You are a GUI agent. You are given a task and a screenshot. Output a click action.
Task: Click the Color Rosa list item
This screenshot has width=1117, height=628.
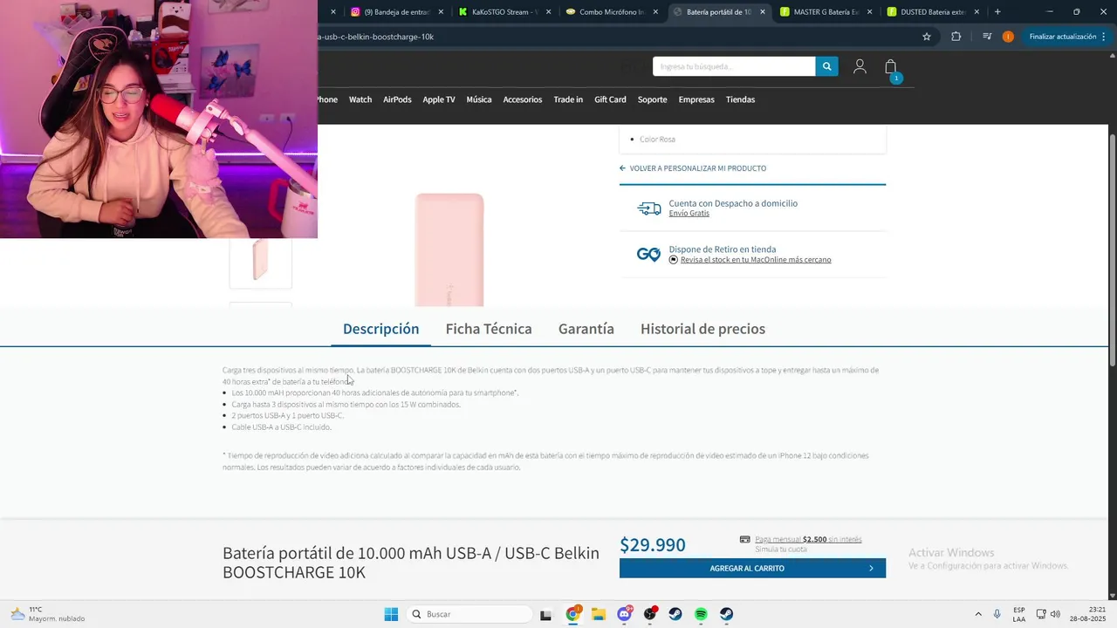click(x=657, y=140)
